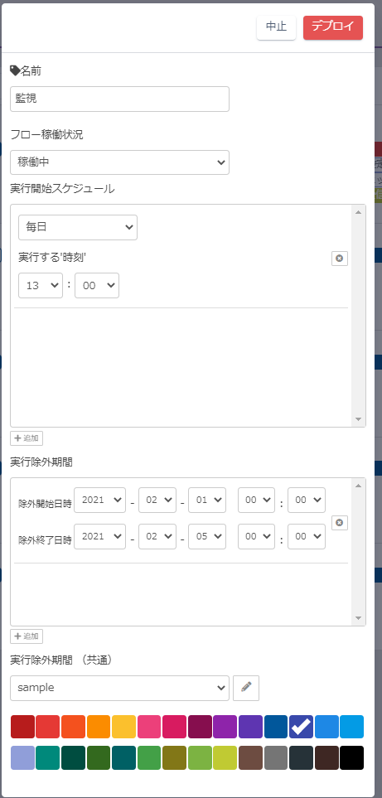
Task: Pick the olive color swatch
Action: tap(175, 757)
